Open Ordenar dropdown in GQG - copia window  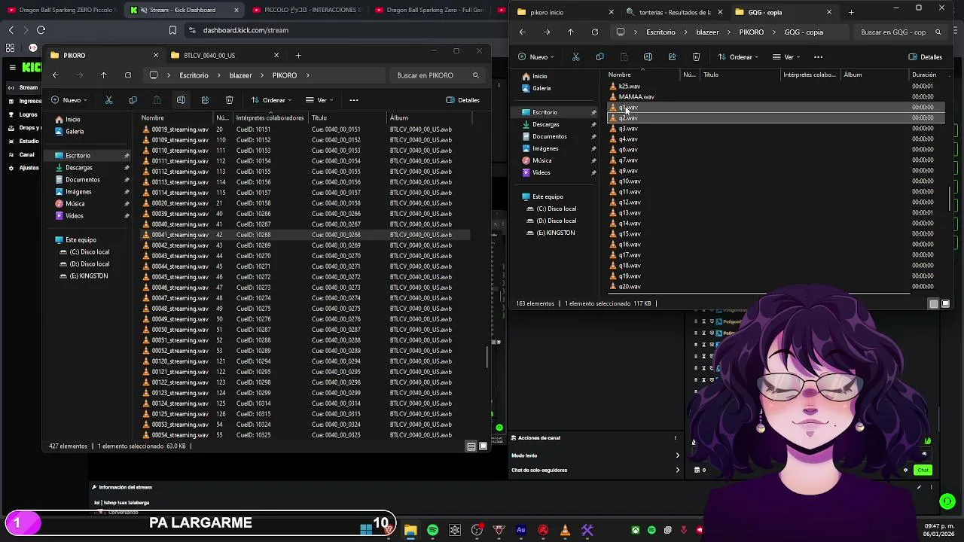tap(739, 57)
